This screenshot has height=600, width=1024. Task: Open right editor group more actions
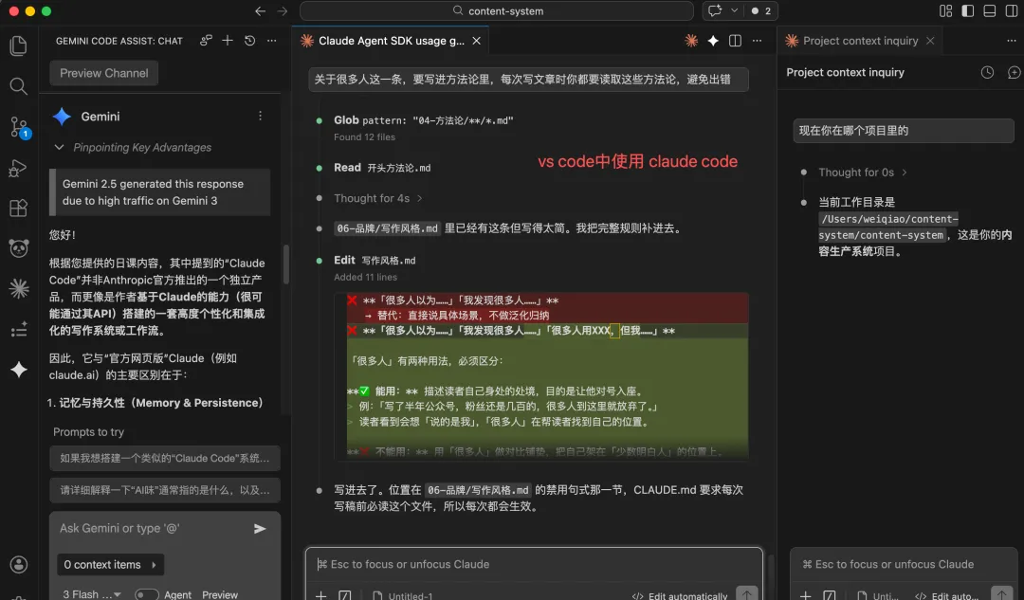1011,41
